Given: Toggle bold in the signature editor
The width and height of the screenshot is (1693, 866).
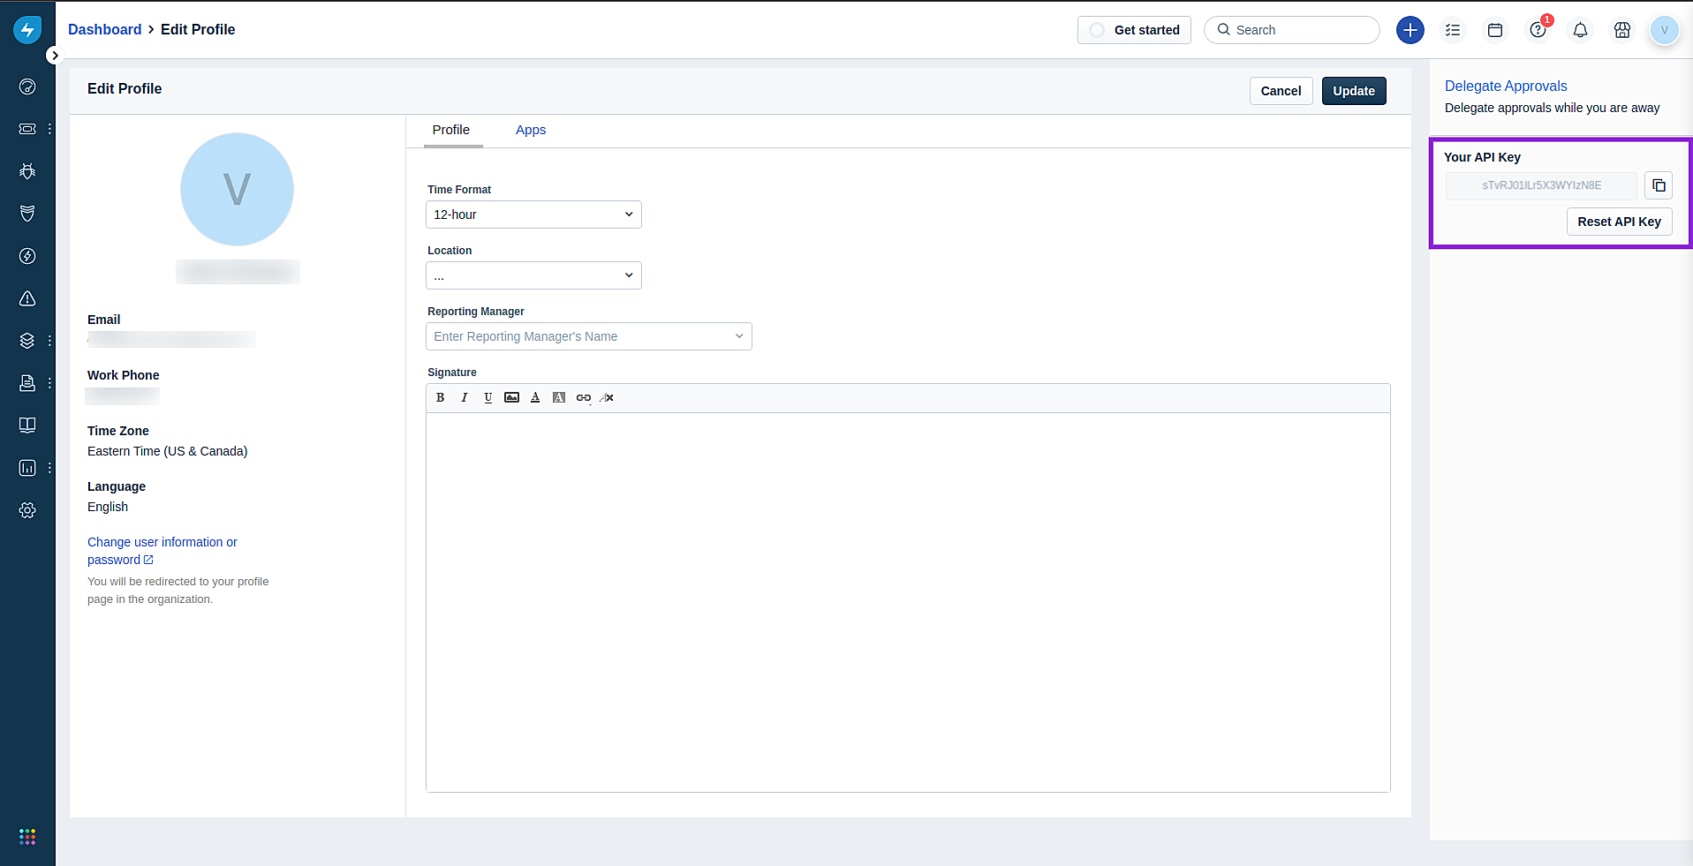Looking at the screenshot, I should point(440,397).
